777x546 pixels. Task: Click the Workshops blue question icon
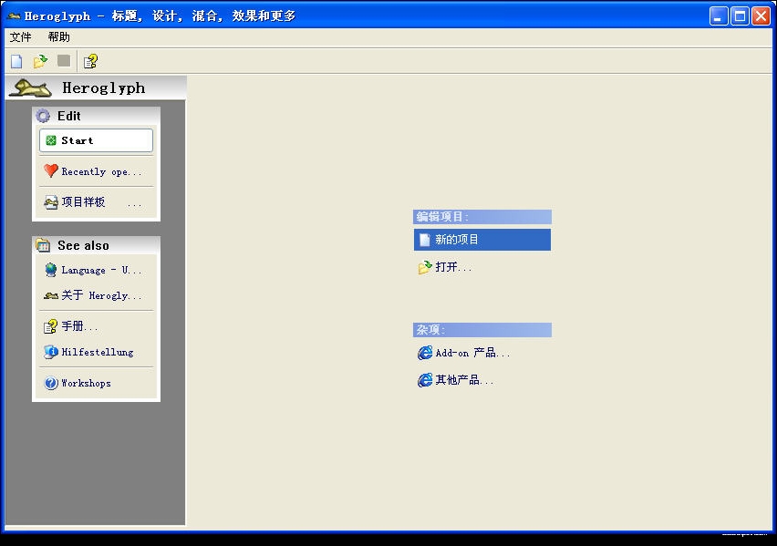tap(50, 383)
